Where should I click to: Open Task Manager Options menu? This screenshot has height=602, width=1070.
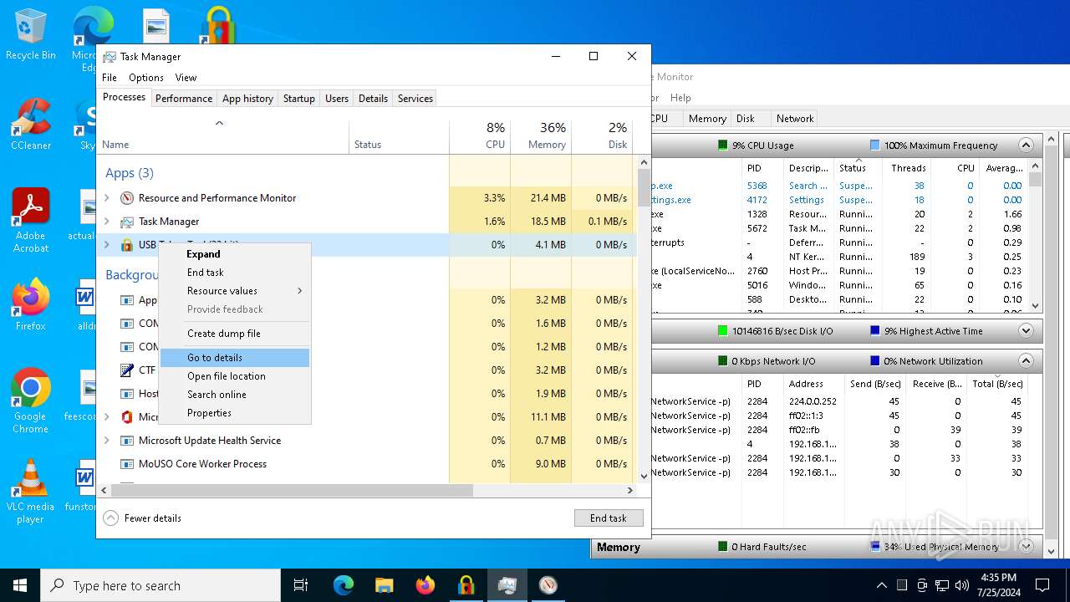[x=146, y=78]
